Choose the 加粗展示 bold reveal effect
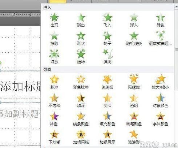178x148 pixels. point(108,137)
